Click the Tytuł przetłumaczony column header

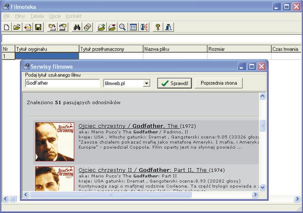[111, 49]
